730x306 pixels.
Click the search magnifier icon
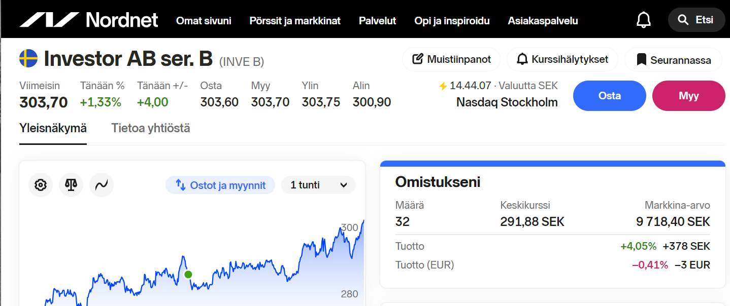click(683, 20)
